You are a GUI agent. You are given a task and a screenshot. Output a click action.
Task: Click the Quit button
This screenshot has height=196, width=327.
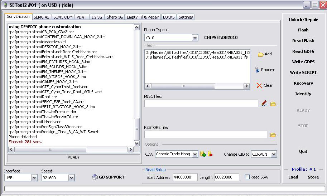coord(303,151)
